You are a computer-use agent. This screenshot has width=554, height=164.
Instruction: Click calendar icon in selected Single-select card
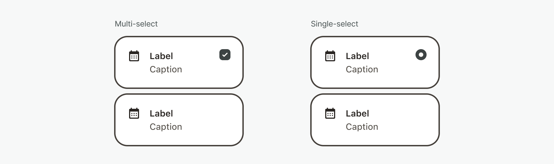[330, 56]
